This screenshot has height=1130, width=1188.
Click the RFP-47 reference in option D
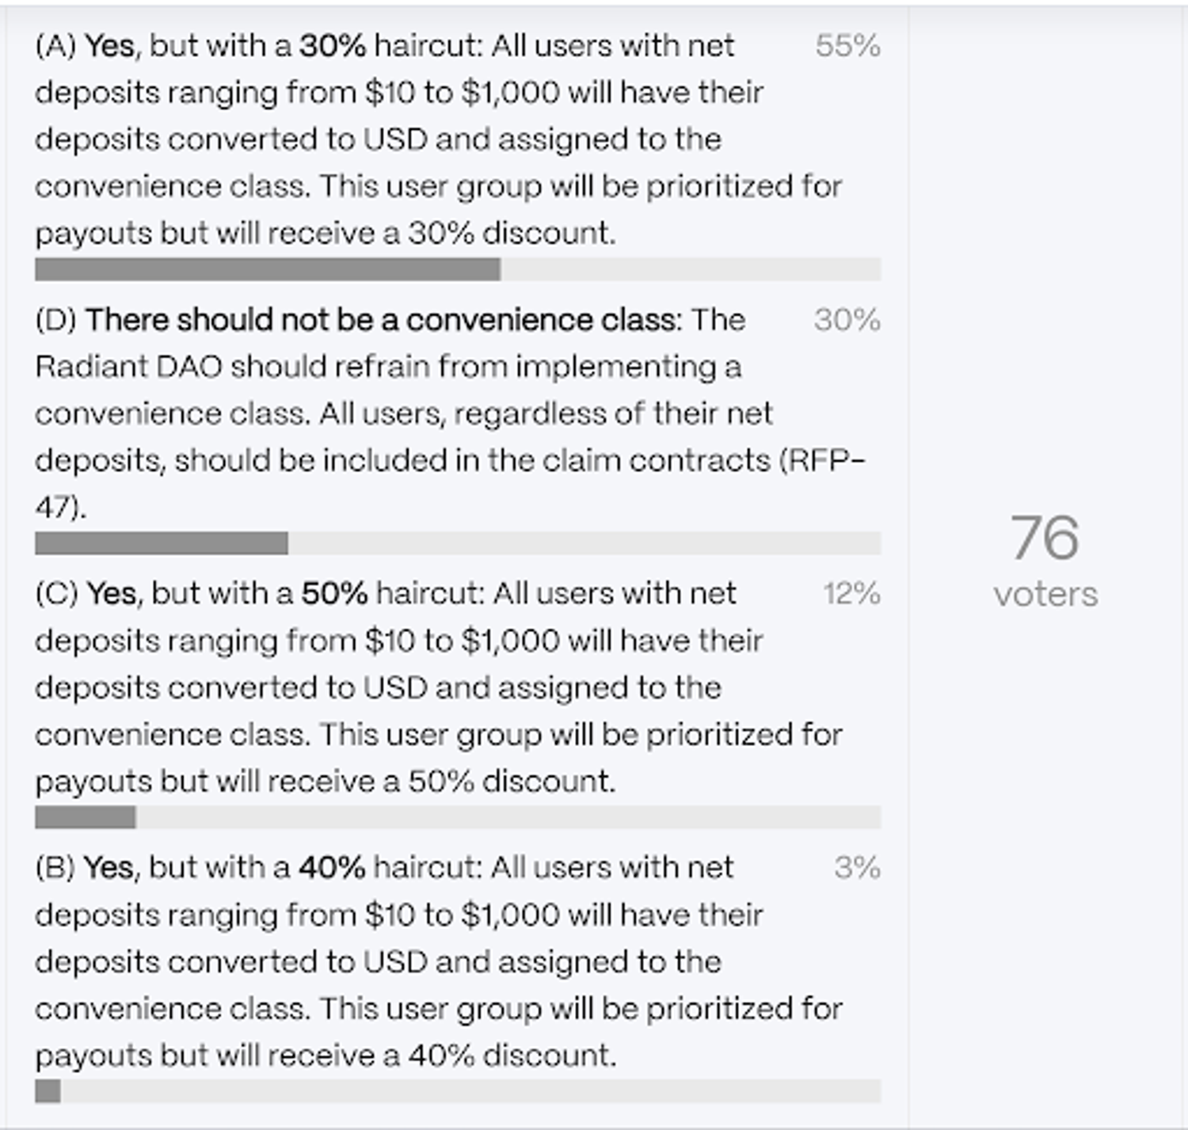(828, 456)
